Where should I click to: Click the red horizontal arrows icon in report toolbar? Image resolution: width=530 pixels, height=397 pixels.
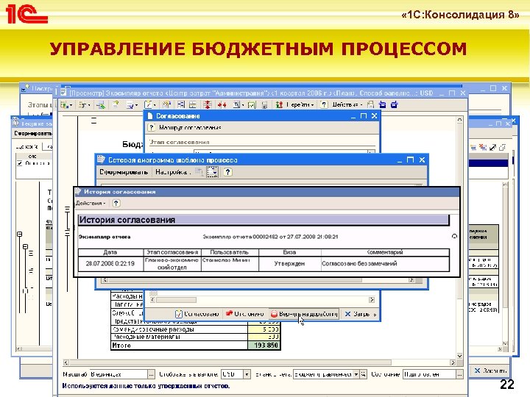(x=222, y=105)
